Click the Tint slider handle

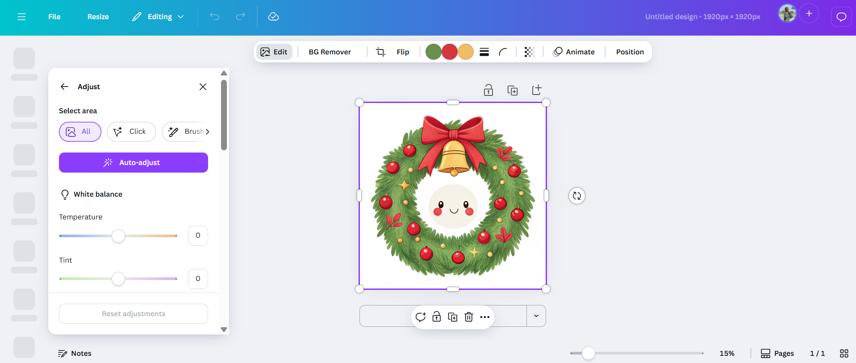pos(118,279)
